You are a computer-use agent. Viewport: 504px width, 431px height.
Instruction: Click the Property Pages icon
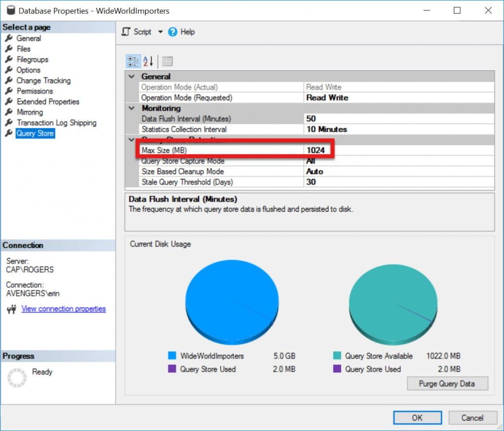[167, 61]
